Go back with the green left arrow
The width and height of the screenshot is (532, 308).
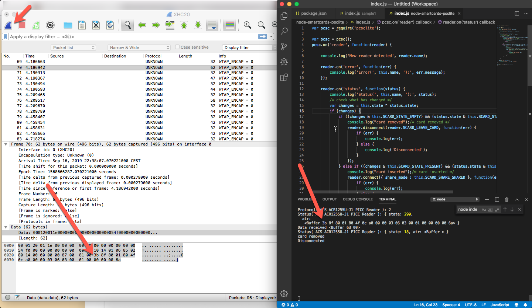(x=142, y=25)
